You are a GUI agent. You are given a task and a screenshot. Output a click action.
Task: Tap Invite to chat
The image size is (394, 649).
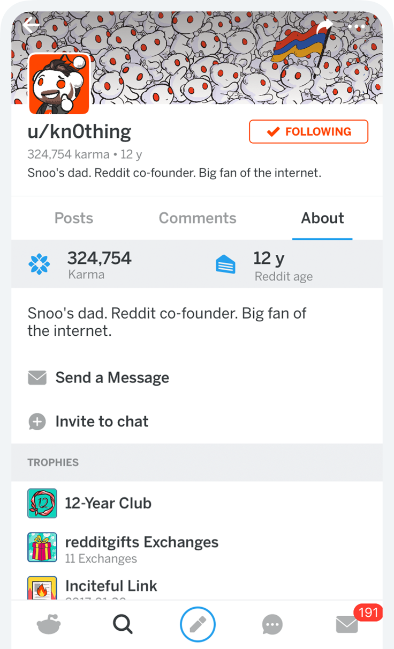102,422
